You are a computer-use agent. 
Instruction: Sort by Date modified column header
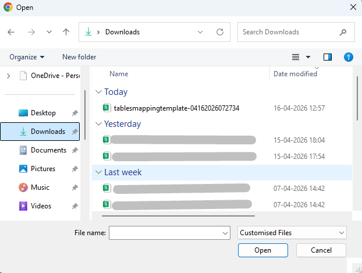(295, 74)
